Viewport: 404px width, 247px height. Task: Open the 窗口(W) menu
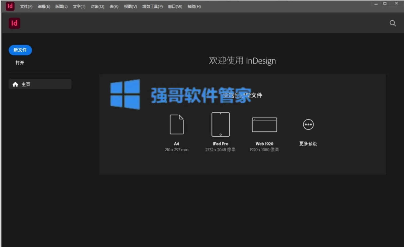(175, 6)
